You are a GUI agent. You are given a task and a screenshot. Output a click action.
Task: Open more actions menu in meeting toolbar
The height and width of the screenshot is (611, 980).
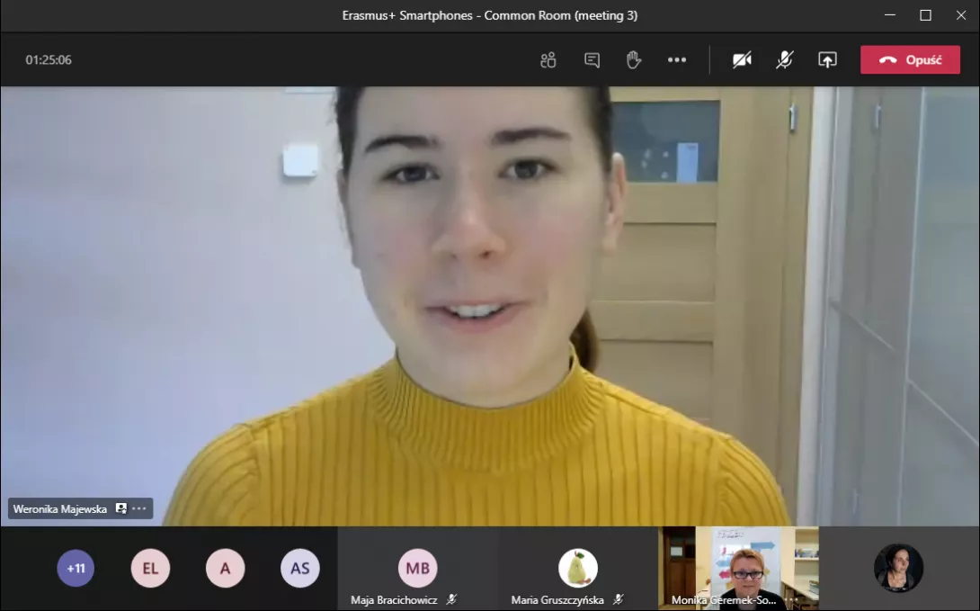677,60
